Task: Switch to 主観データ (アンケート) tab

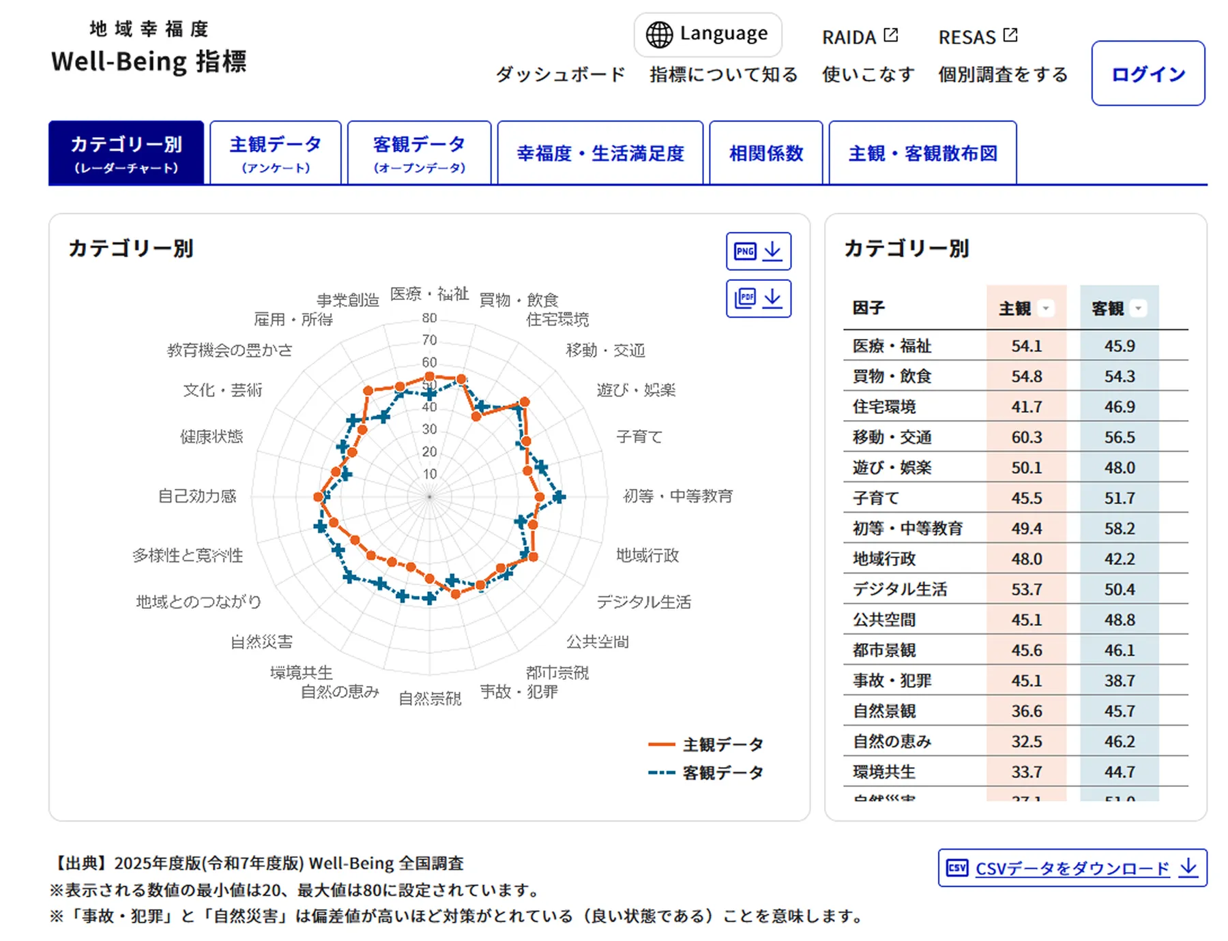Action: tap(276, 153)
